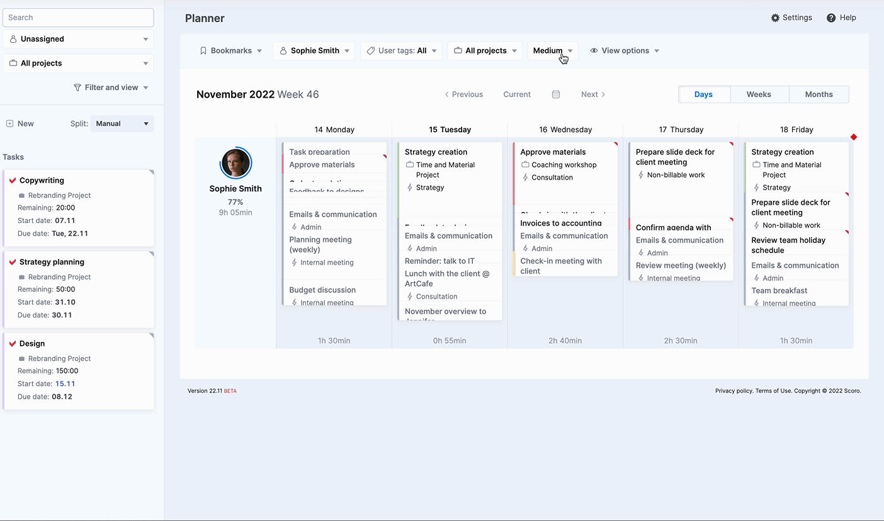
Task: Mark Strategy planning task as done
Action: 13,262
